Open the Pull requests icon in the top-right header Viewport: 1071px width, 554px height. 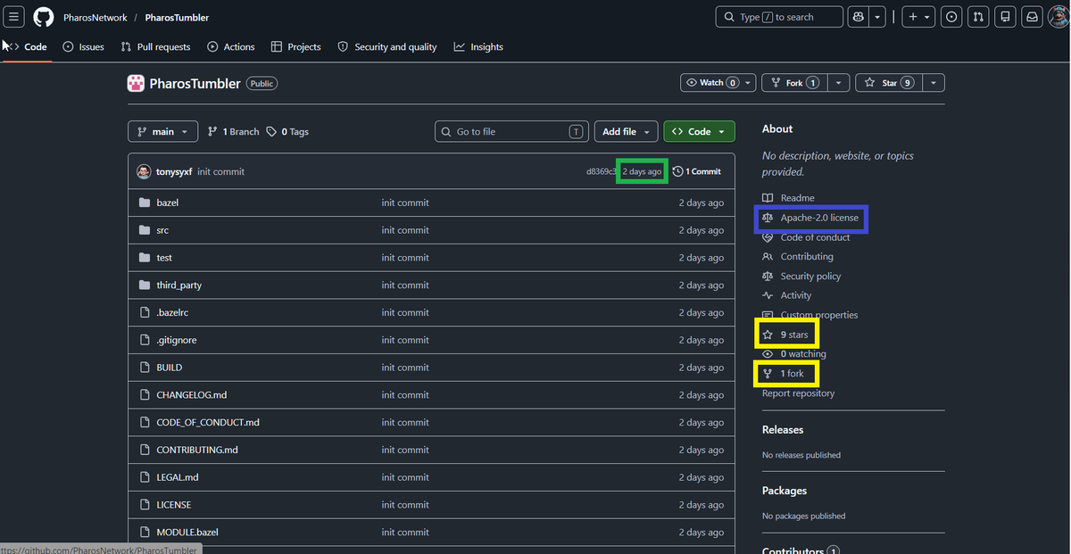click(x=978, y=17)
